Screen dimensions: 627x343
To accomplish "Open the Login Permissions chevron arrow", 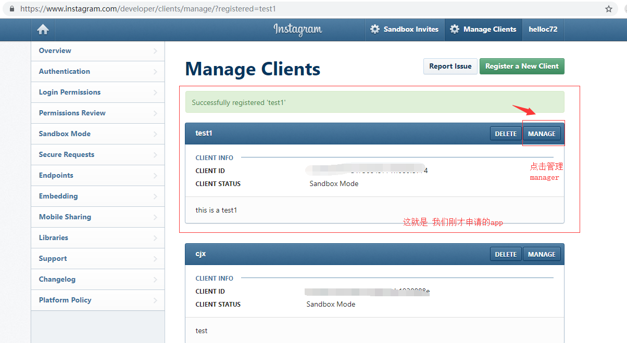I will 155,93.
